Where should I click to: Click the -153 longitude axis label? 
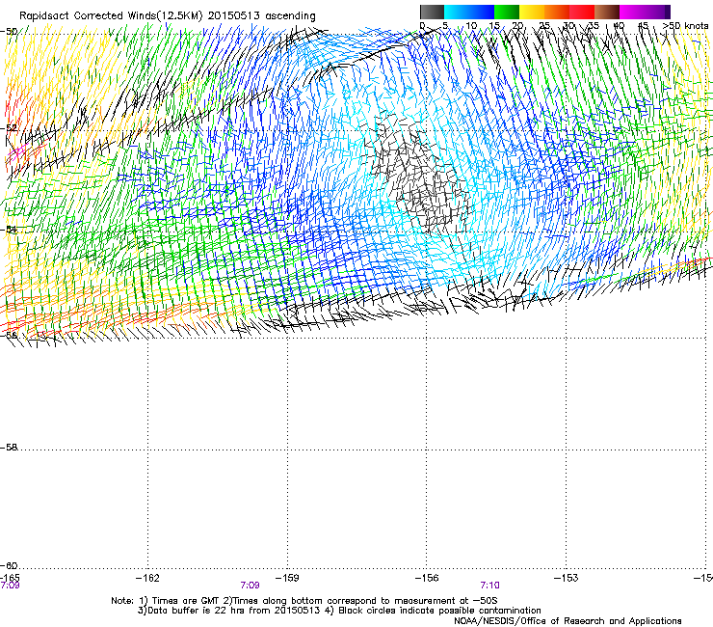coord(567,578)
